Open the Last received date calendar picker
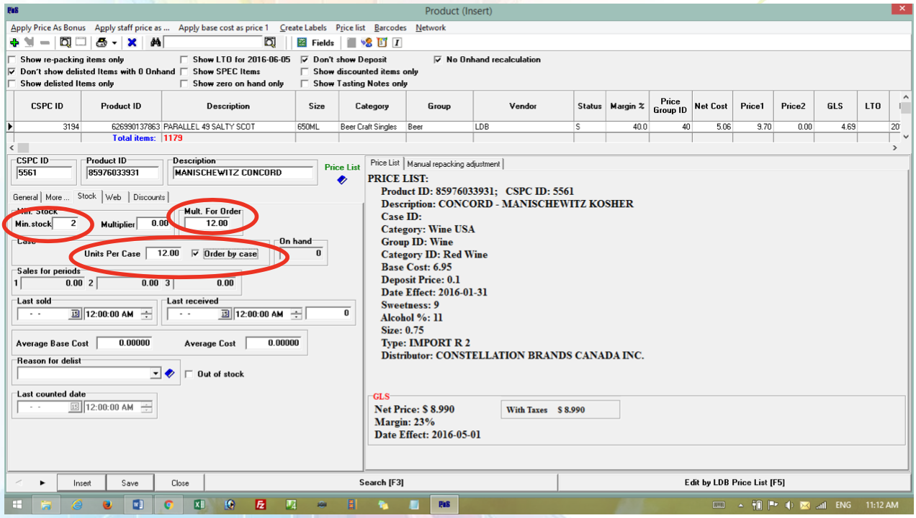Image resolution: width=916 pixels, height=518 pixels. [225, 314]
